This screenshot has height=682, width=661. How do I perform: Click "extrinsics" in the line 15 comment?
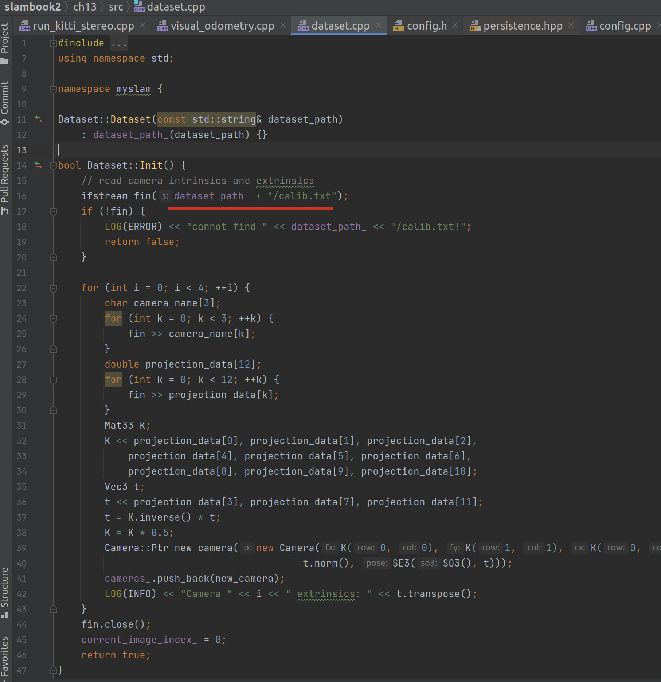tap(285, 181)
